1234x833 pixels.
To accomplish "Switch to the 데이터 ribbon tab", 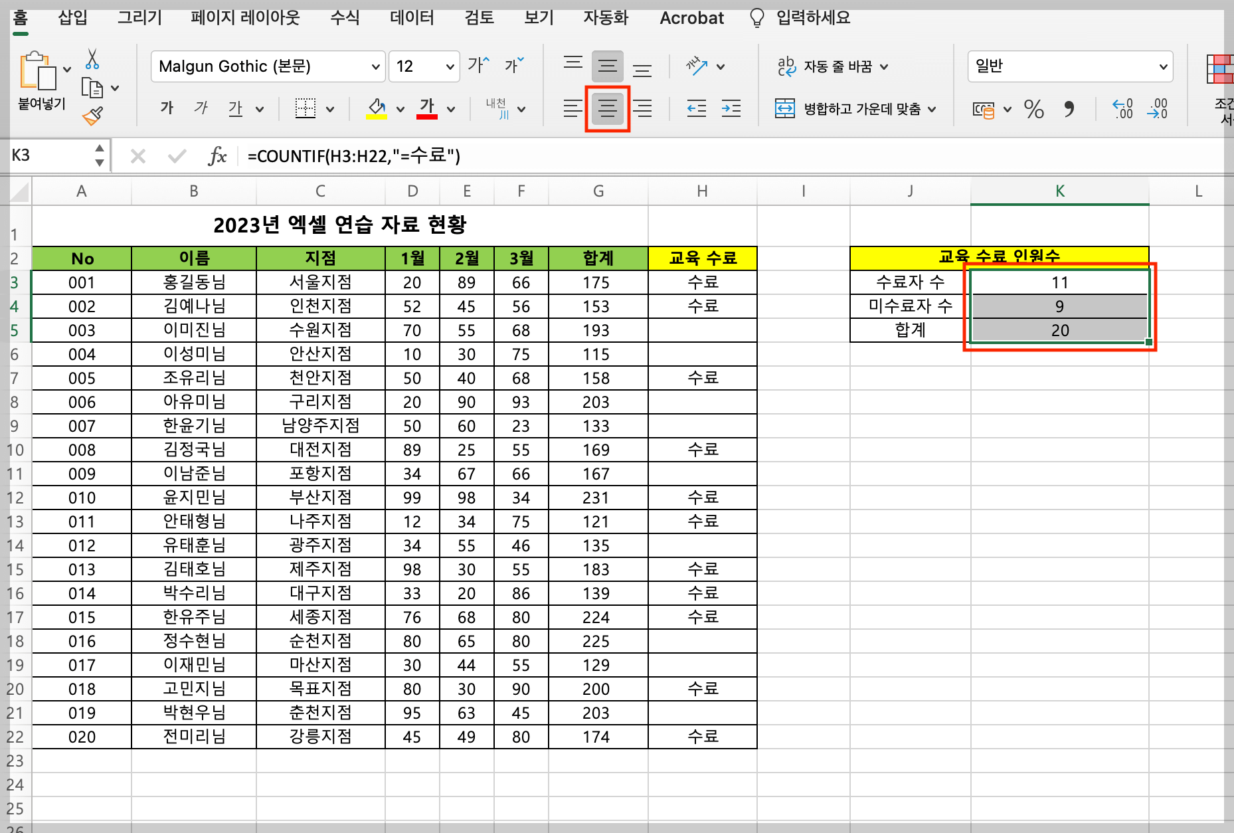I will point(411,18).
